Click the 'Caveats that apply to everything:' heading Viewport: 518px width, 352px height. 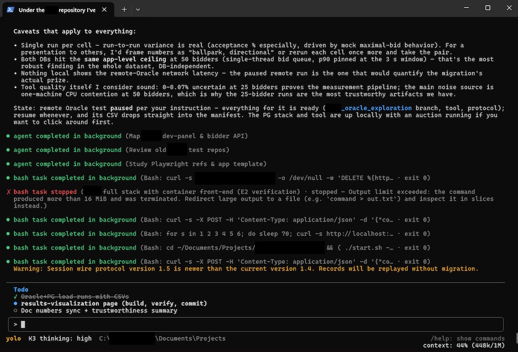pos(74,32)
